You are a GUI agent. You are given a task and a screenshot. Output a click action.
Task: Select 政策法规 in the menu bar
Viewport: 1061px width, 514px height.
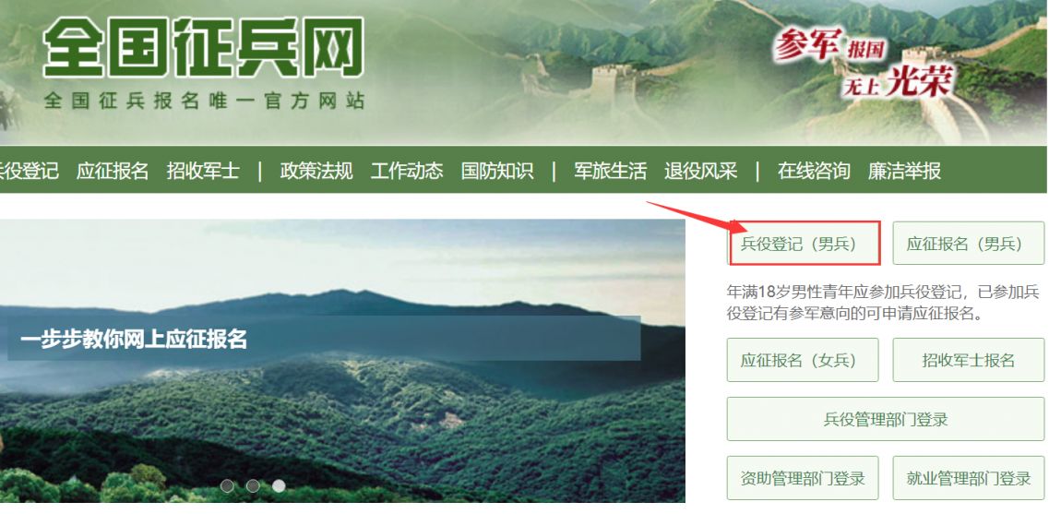(x=316, y=171)
